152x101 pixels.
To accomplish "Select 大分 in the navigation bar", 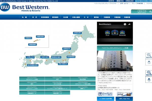I will coord(86,17).
